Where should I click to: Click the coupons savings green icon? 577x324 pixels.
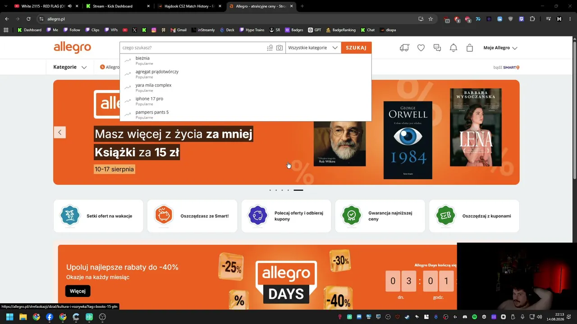click(x=446, y=216)
